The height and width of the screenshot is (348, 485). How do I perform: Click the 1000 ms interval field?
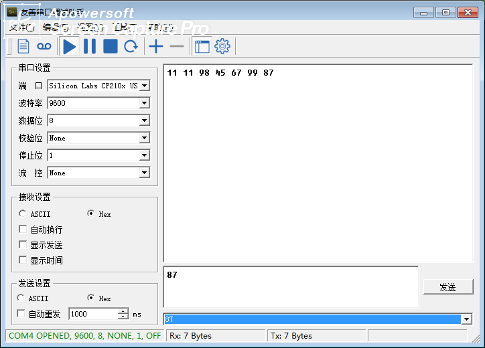click(94, 314)
